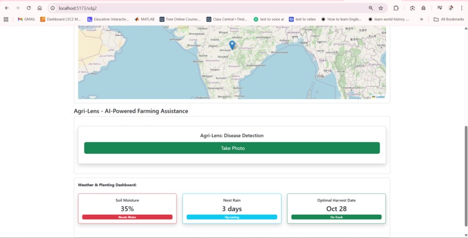
Task: Click the browser Back arrow
Action: (x=6, y=8)
